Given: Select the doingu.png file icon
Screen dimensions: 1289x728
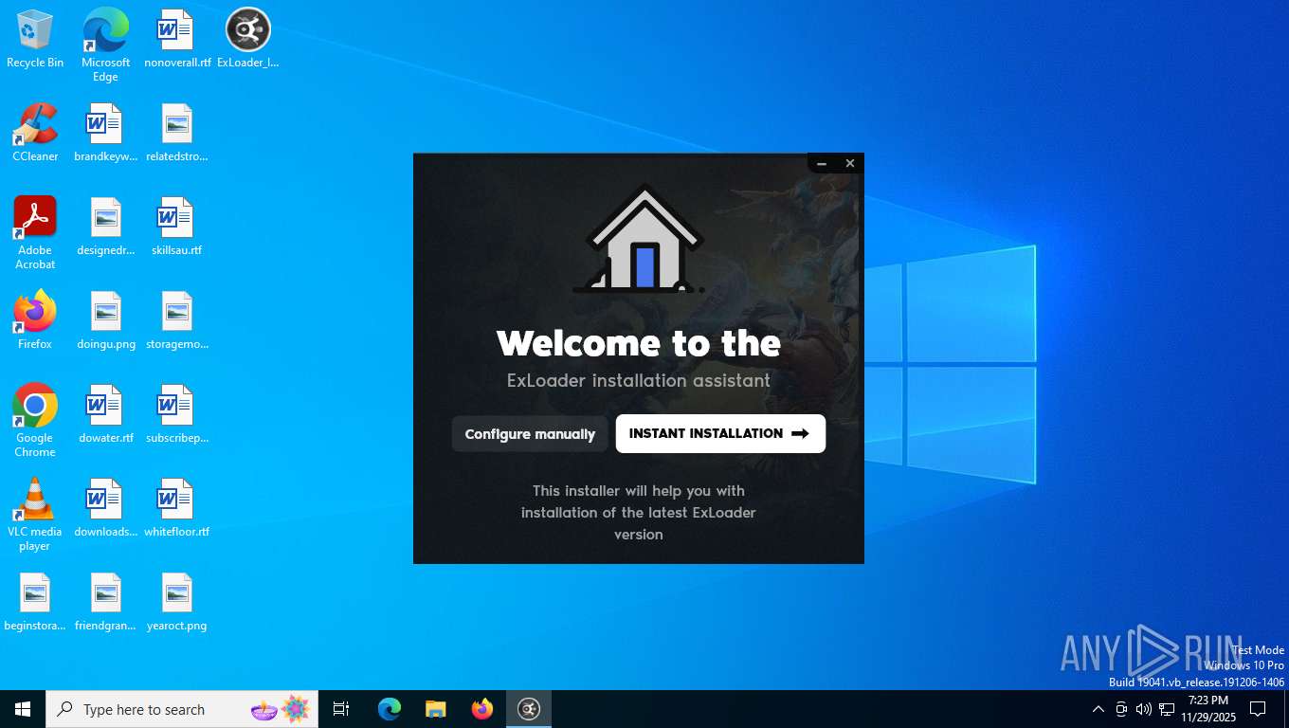Looking at the screenshot, I should tap(106, 320).
